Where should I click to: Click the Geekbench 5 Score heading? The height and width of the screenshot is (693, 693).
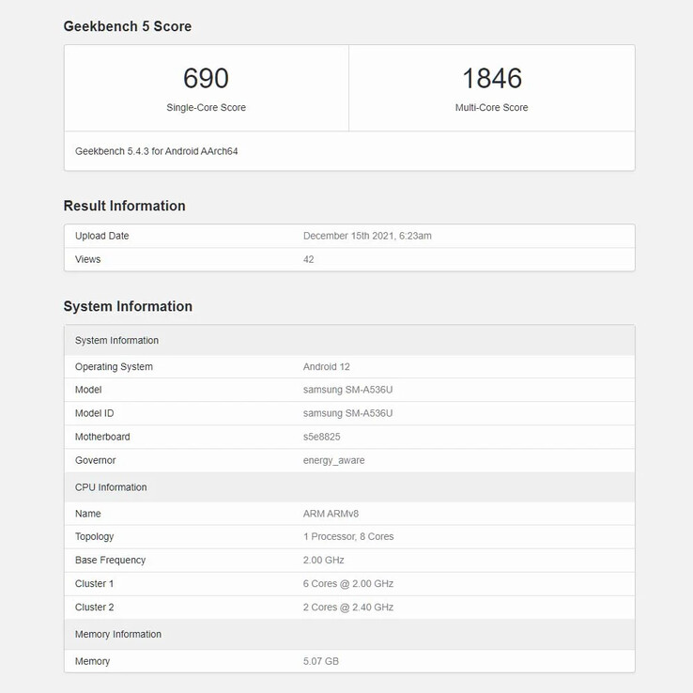128,26
